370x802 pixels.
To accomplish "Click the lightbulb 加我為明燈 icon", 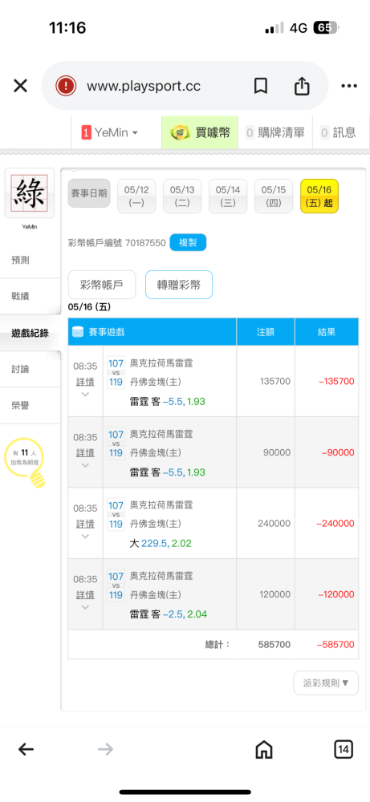I will pos(25,462).
